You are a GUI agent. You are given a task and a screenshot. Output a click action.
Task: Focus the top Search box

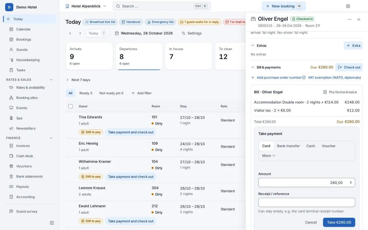point(162,6)
